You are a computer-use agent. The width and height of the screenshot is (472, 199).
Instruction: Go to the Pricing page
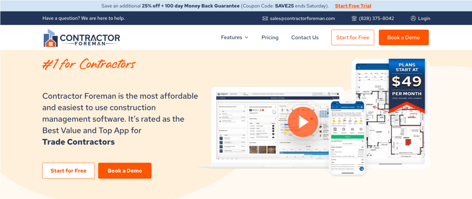270,37
